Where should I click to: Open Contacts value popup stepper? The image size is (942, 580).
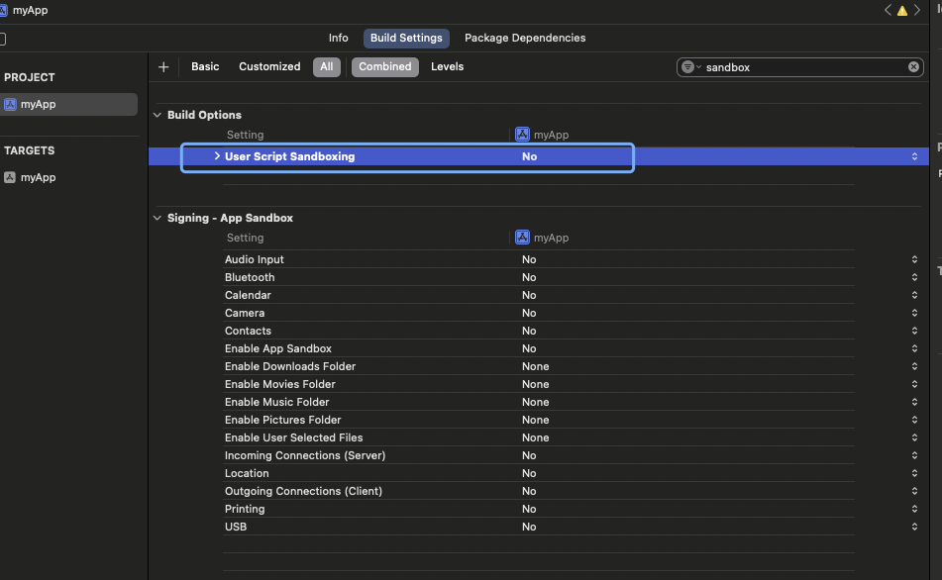(914, 331)
